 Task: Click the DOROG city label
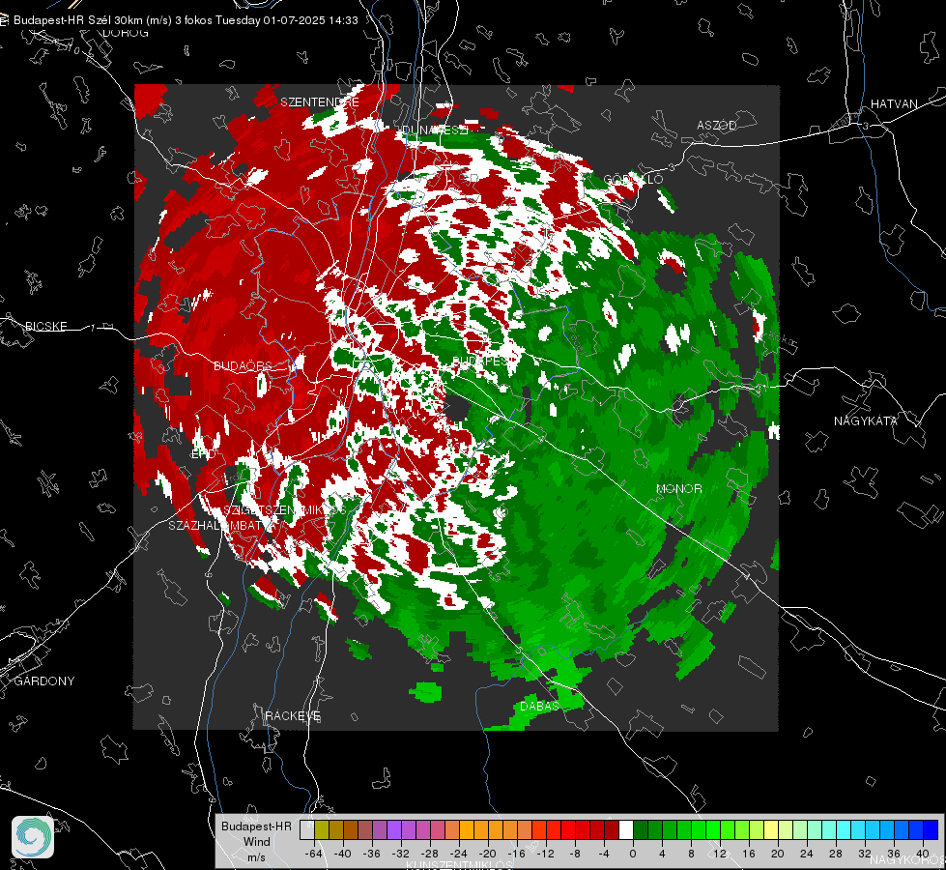pos(126,33)
